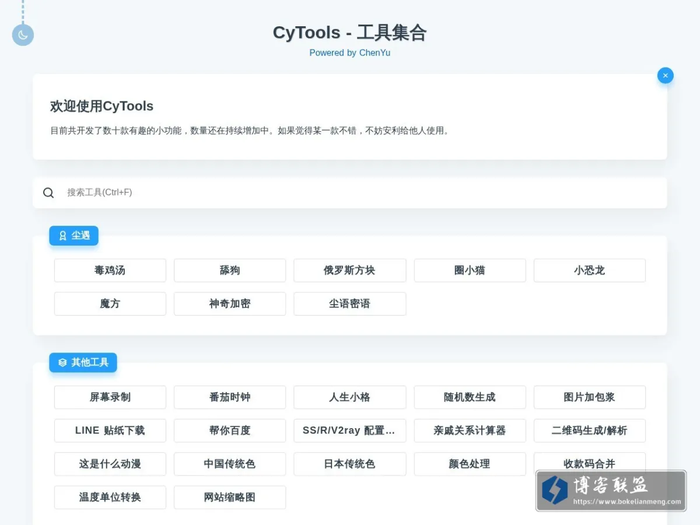Select the 其他工具 category label
700x525 pixels.
click(x=83, y=362)
